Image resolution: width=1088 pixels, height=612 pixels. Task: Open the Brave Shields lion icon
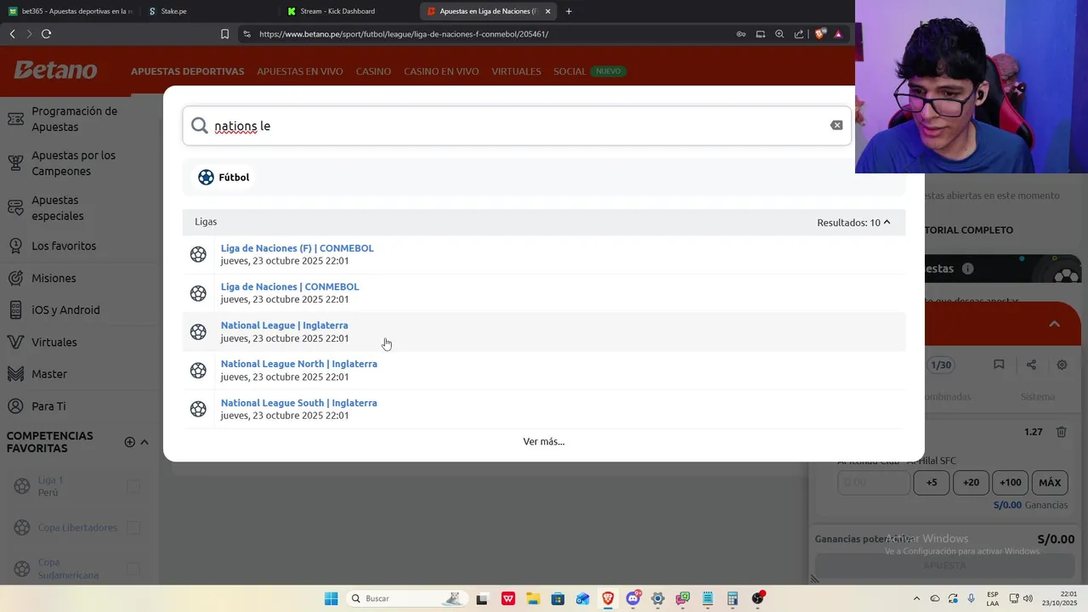point(819,34)
